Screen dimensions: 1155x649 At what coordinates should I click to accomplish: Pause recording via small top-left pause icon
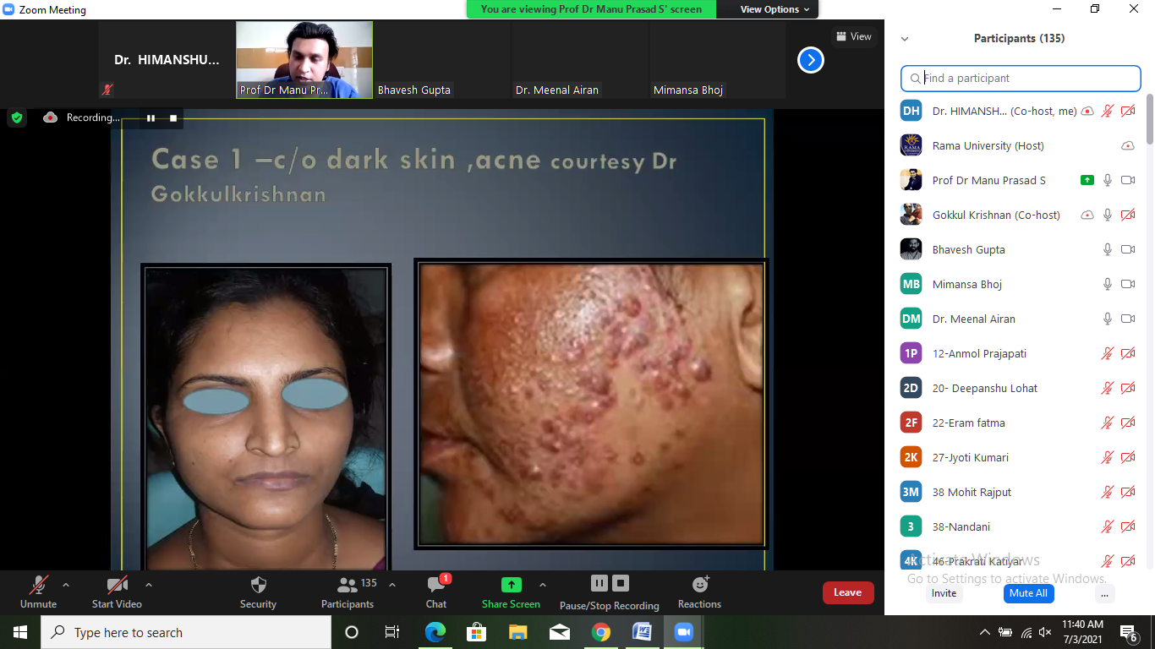(151, 118)
